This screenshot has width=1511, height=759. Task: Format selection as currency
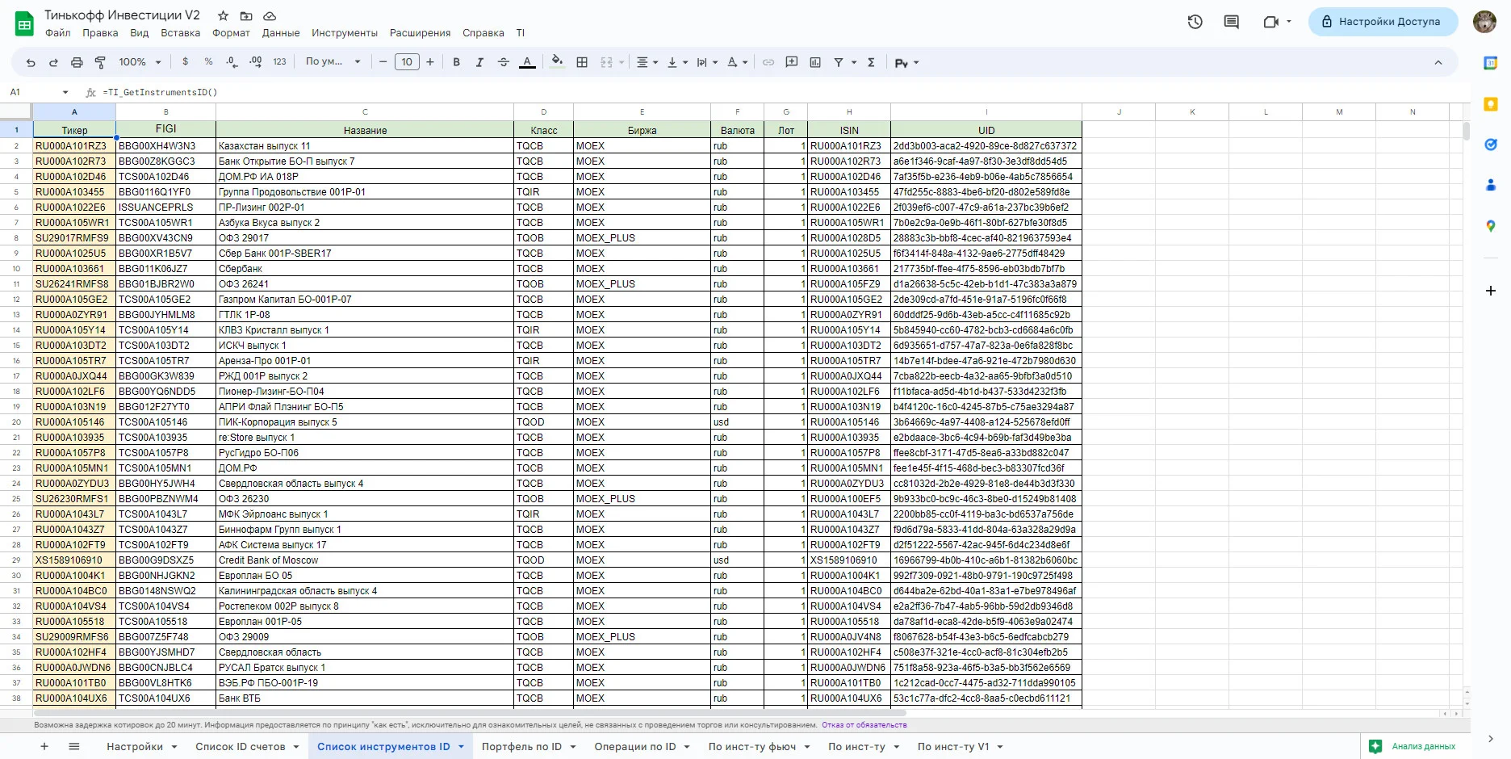186,62
